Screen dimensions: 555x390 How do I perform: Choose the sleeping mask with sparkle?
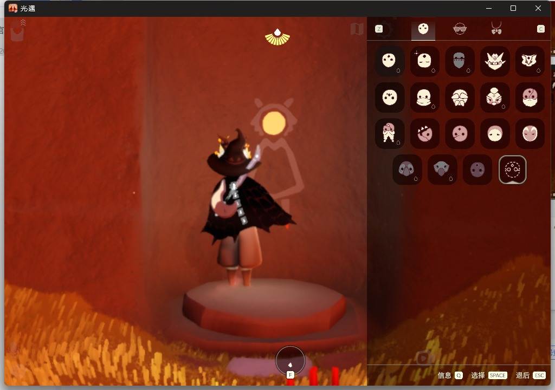[x=424, y=61]
